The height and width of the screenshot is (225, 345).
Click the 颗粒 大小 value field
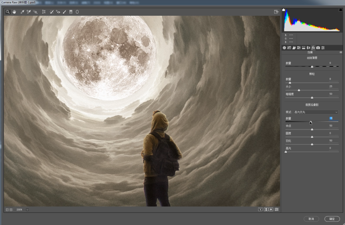point(331,86)
